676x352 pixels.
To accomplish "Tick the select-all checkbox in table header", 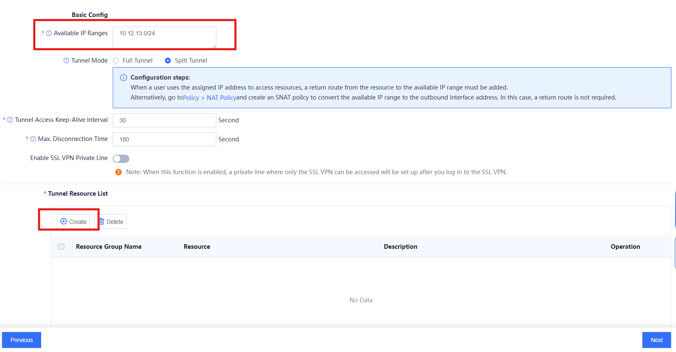I will coord(61,247).
